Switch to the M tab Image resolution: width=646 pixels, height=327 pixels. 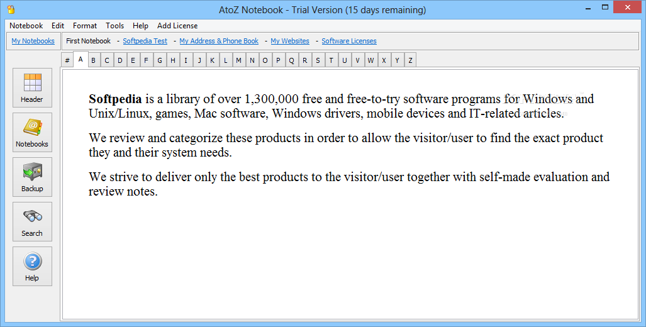238,60
